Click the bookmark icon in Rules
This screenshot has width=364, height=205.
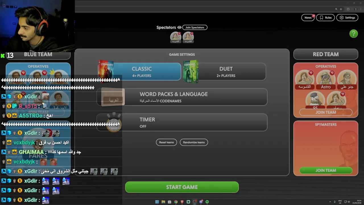point(321,18)
